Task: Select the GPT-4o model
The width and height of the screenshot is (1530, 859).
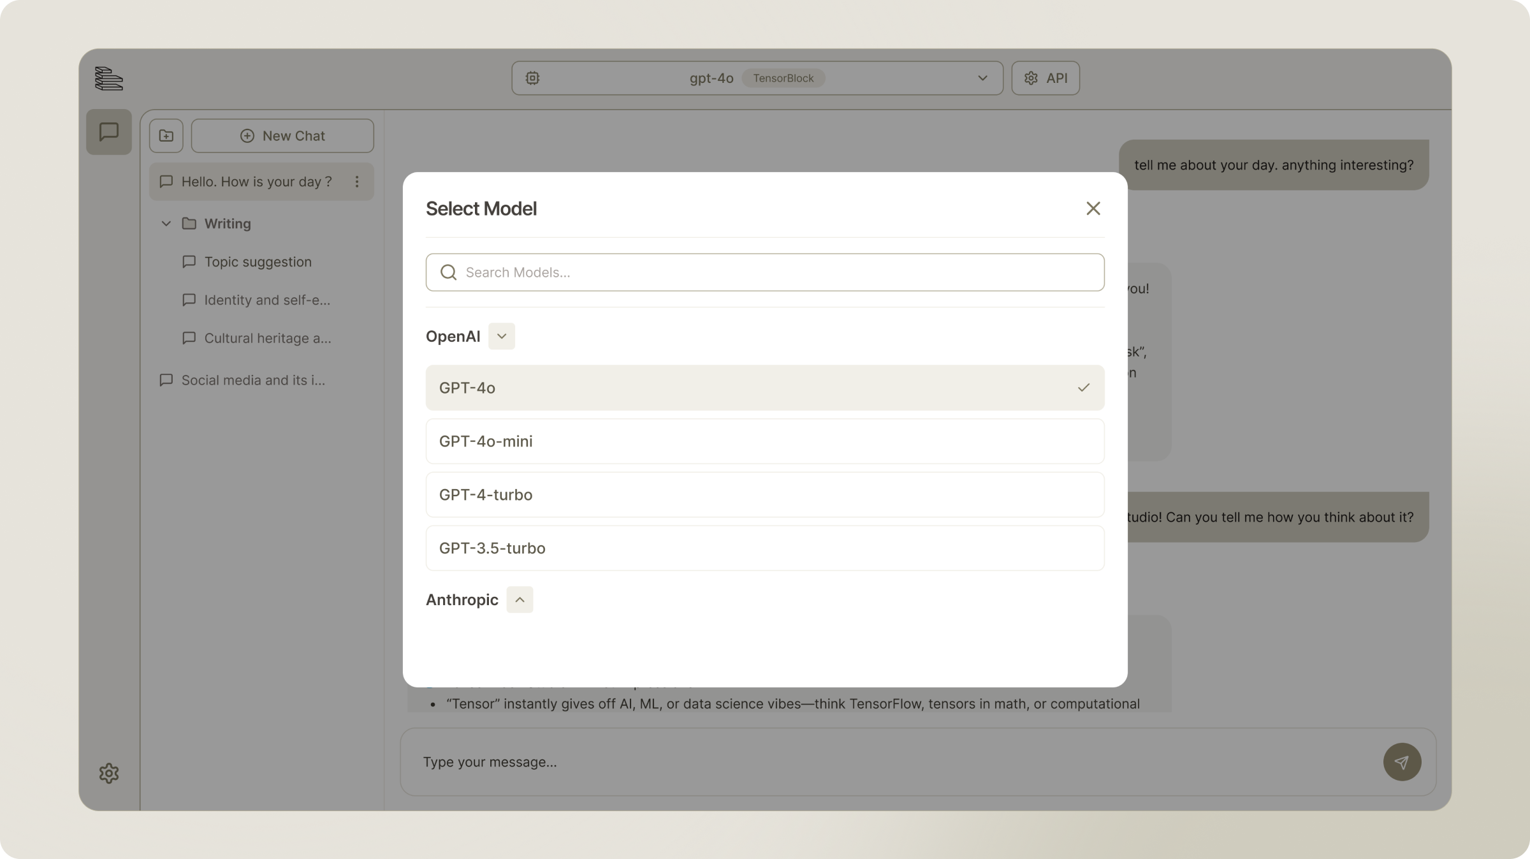Action: [765, 388]
